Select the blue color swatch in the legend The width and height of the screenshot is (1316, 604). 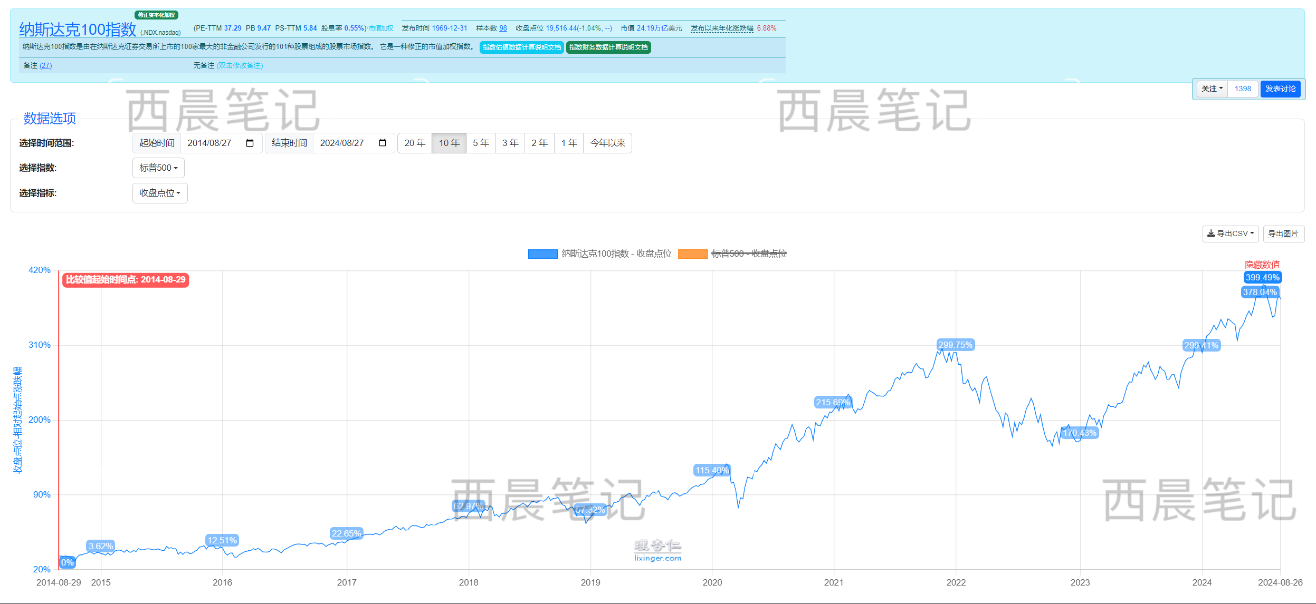click(x=542, y=254)
